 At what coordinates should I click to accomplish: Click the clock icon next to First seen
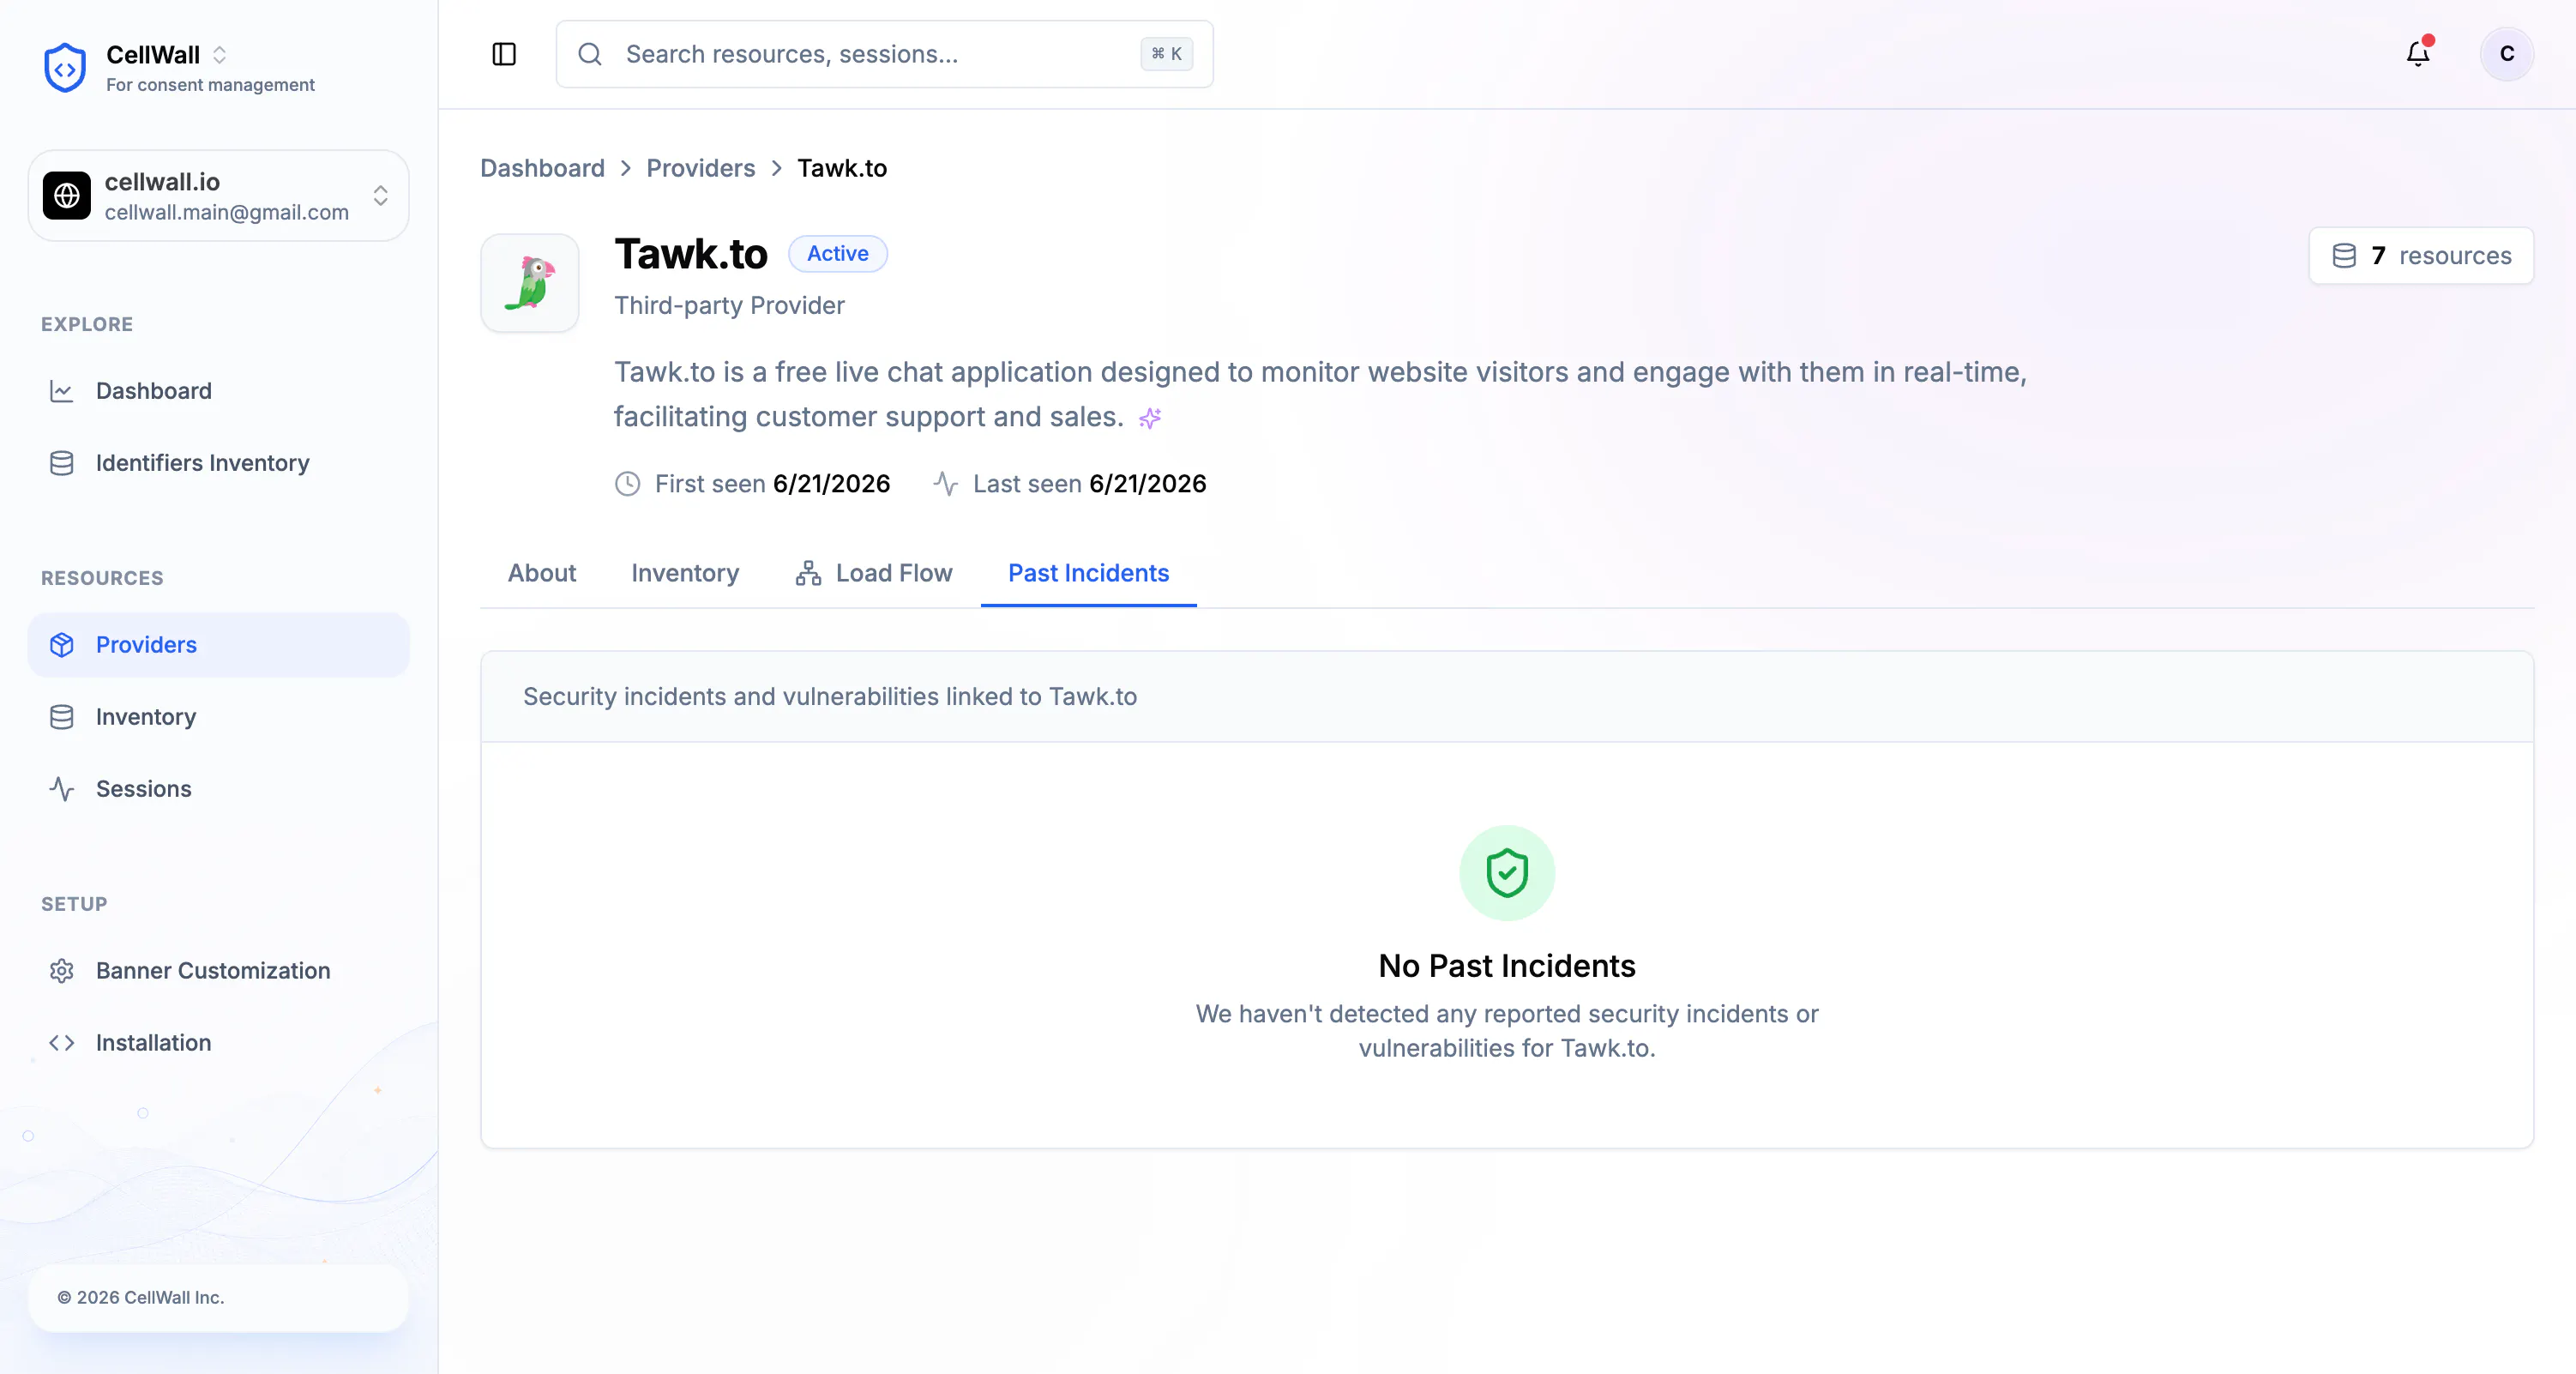click(x=628, y=484)
